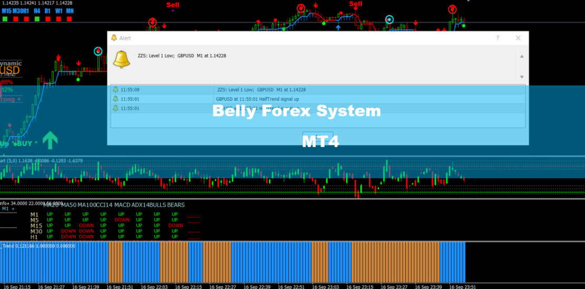The width and height of the screenshot is (585, 289).
Task: Click the red DOWN in M5 MACD cell
Action: 122,220
